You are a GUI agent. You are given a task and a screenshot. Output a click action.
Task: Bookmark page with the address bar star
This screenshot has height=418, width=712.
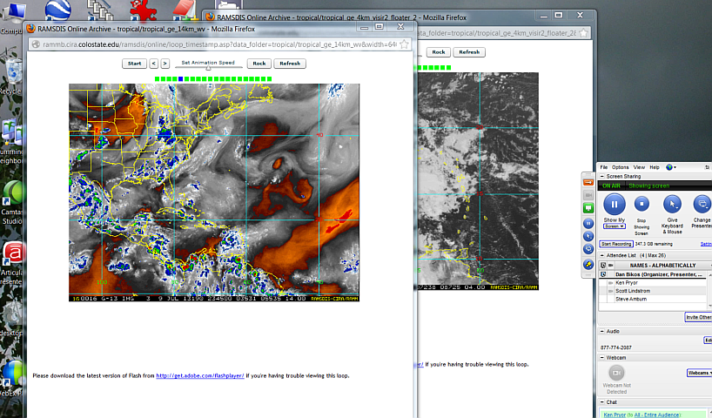(x=402, y=44)
